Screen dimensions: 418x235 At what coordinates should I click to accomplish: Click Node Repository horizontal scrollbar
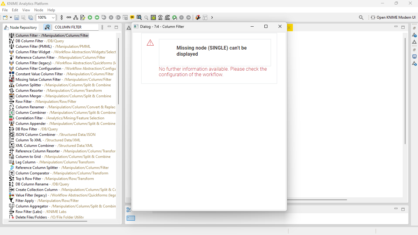tap(47, 221)
